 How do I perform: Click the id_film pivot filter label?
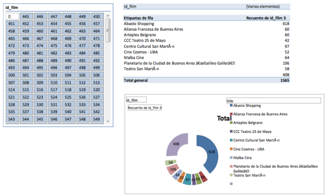[x=130, y=6]
